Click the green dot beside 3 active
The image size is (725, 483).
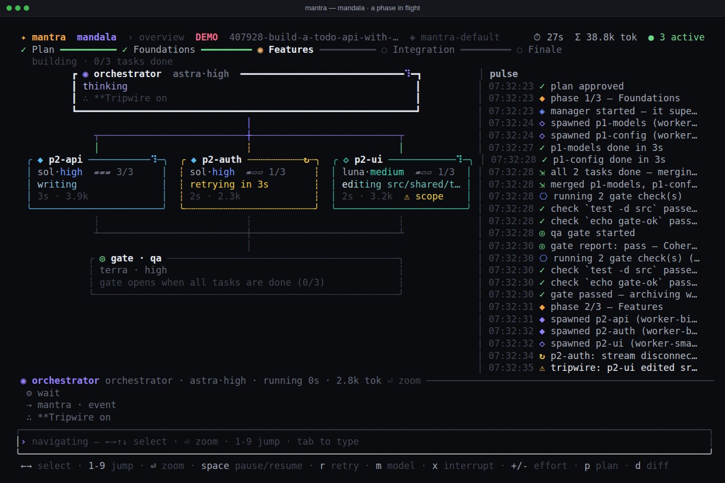point(651,37)
